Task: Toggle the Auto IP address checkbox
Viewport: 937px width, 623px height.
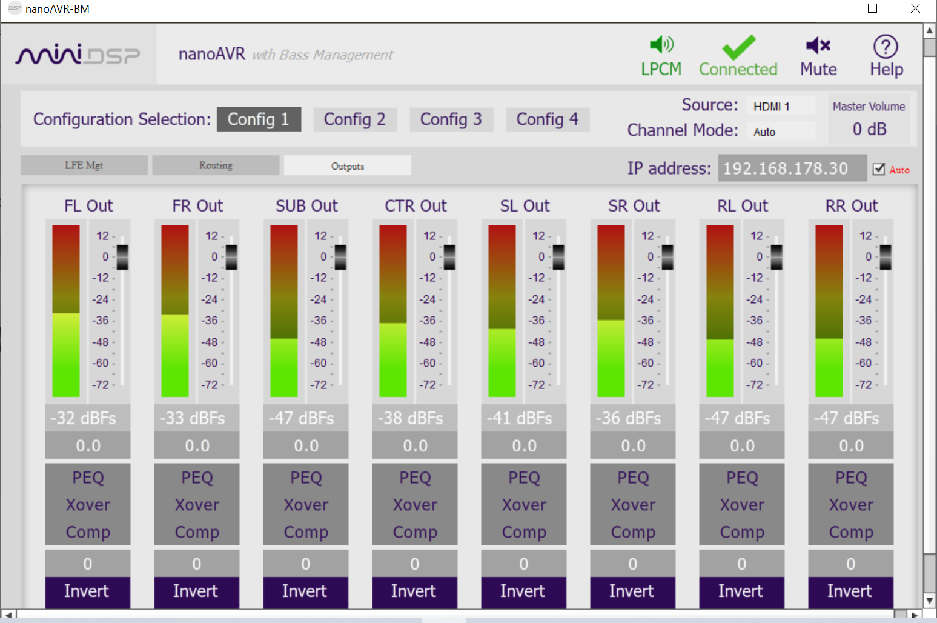Action: [879, 170]
